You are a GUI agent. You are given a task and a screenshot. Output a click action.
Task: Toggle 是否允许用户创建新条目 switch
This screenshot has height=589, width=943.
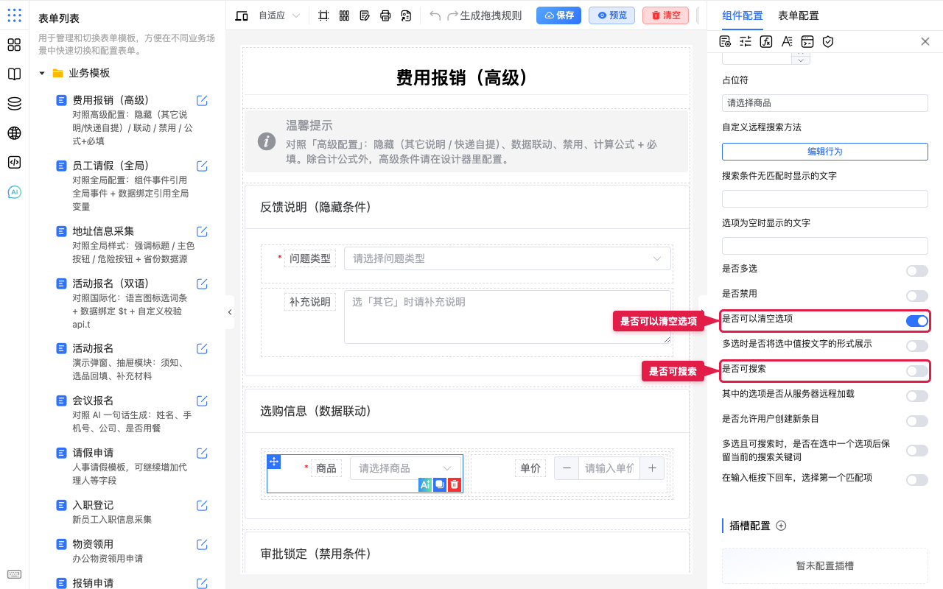[x=917, y=421]
